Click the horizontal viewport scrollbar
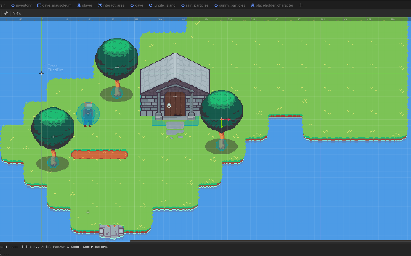This screenshot has height=256, width=411. pyautogui.click(x=270, y=241)
